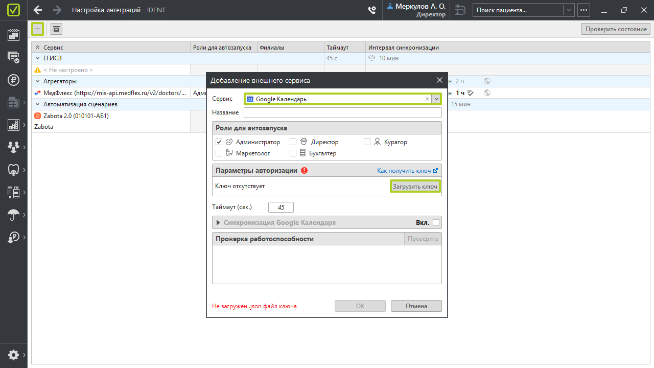Open the reports chart sidebar icon

pos(13,125)
